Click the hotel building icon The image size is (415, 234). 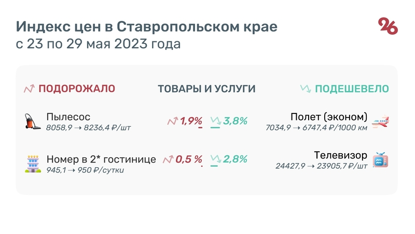33,163
